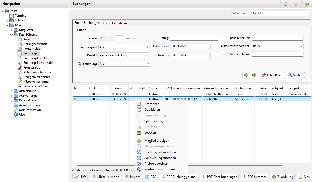Click the Enthaltener Text input field

pos(277,38)
